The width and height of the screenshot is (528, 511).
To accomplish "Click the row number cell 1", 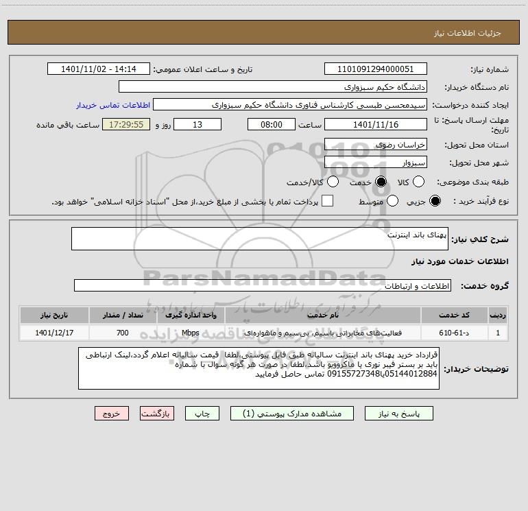I will tap(498, 333).
